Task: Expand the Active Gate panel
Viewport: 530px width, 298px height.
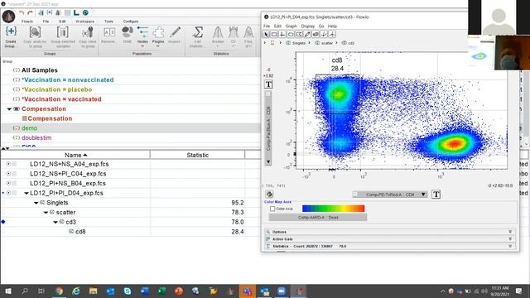Action: [390, 239]
